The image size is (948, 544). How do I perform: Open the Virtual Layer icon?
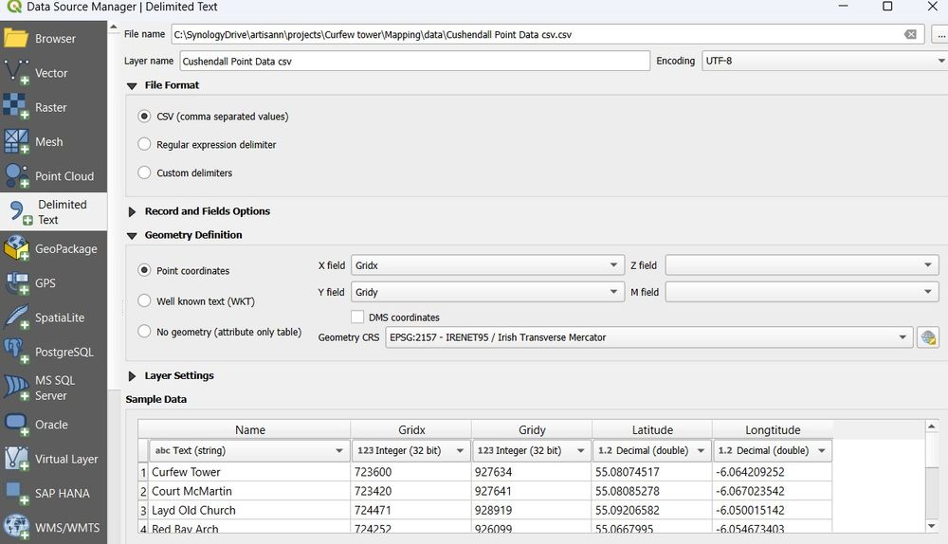click(x=16, y=459)
